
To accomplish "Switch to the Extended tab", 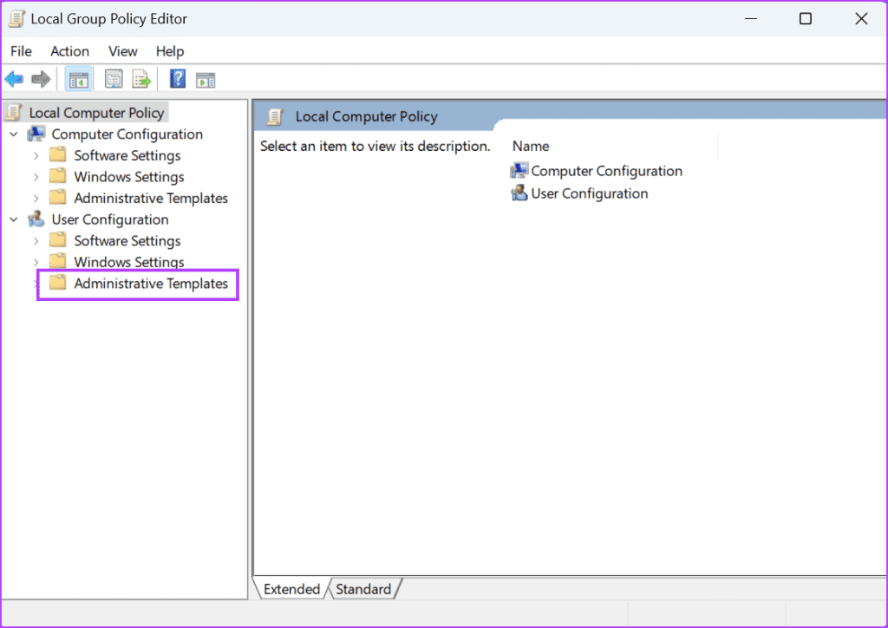I will (291, 589).
